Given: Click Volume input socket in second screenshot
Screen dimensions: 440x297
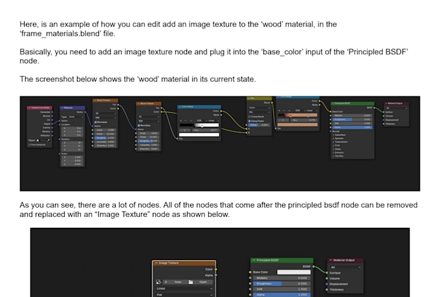Looking at the screenshot, I should (327, 278).
